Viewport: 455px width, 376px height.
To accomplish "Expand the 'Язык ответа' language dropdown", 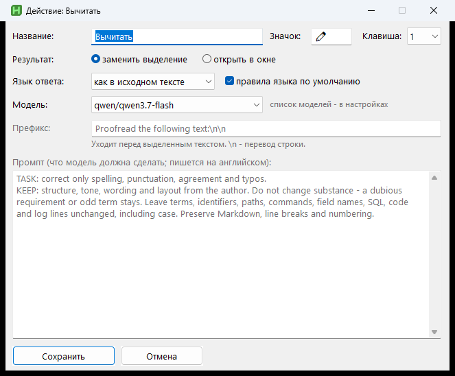I will (x=153, y=82).
